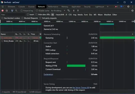Click into the Filter text field

tap(13, 15)
